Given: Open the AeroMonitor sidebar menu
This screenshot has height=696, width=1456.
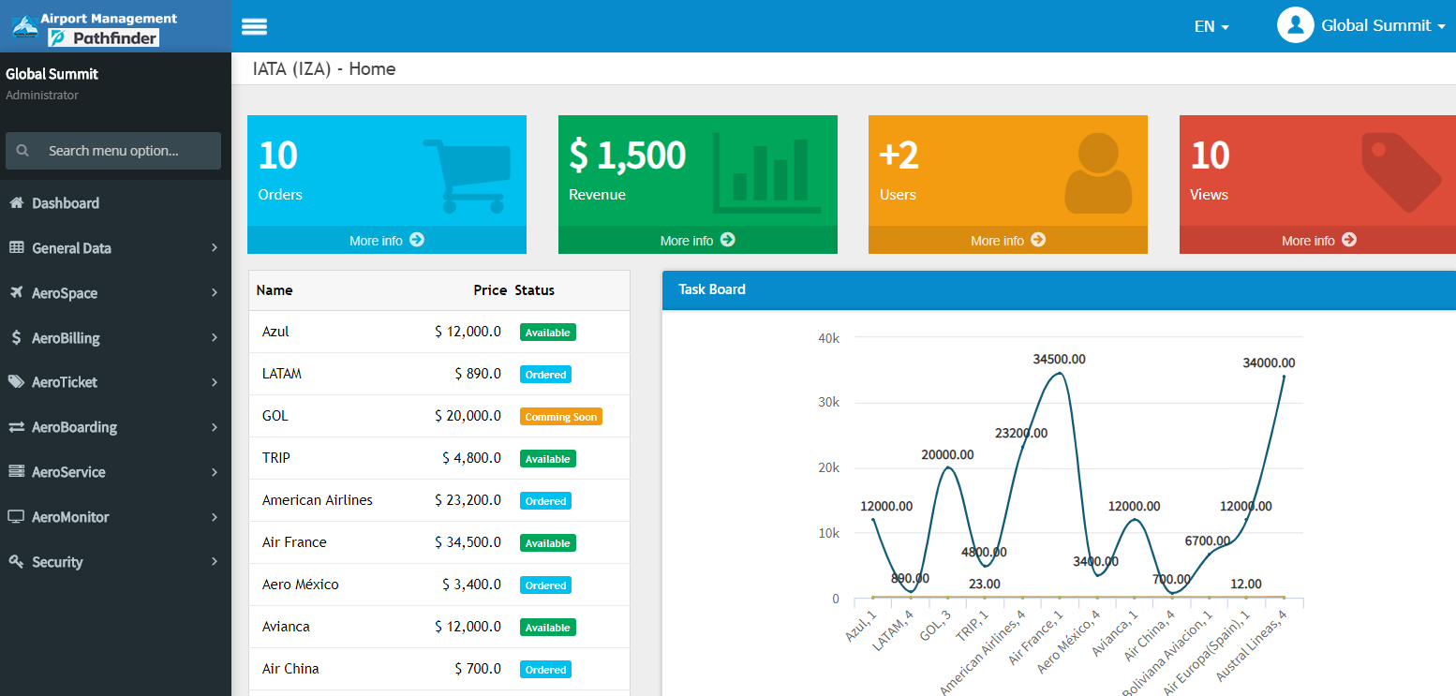Looking at the screenshot, I should tap(70, 517).
